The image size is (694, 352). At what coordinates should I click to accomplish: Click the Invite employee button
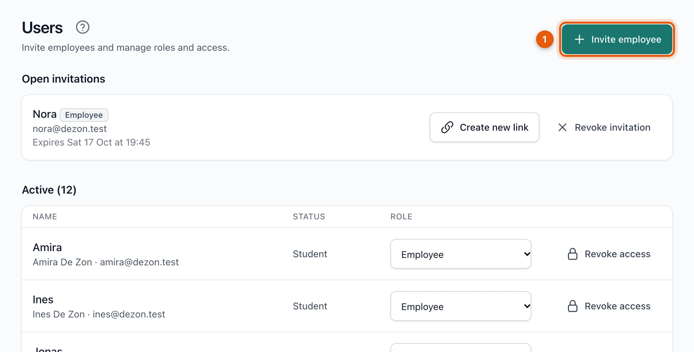pos(617,39)
